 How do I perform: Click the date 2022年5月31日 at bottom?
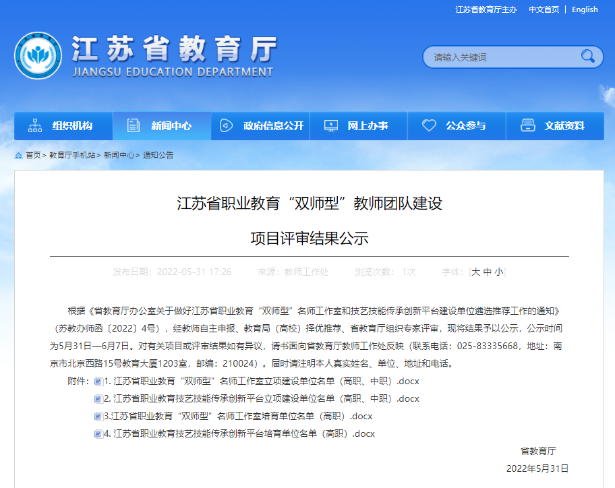(x=537, y=469)
